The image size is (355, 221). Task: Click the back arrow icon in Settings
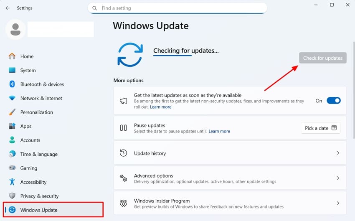(x=8, y=8)
